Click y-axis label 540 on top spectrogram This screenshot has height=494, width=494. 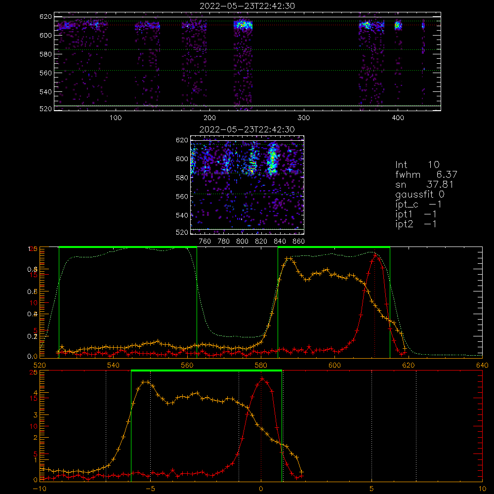pyautogui.click(x=45, y=92)
